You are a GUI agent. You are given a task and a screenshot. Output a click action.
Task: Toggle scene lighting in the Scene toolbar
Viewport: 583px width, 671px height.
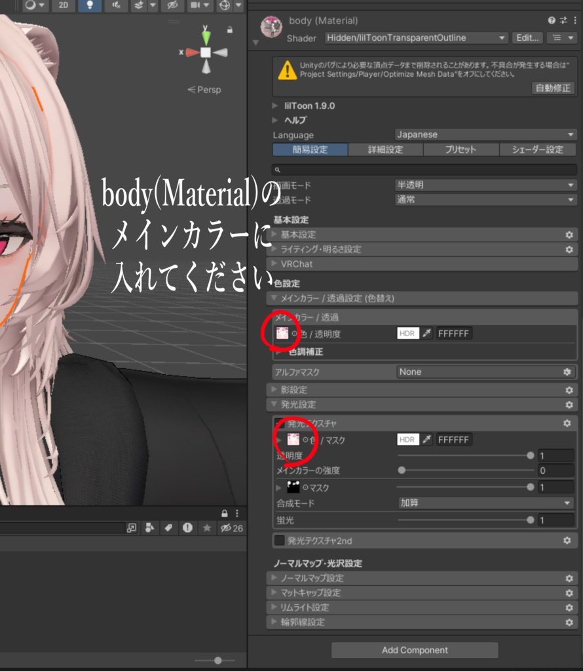tap(89, 6)
